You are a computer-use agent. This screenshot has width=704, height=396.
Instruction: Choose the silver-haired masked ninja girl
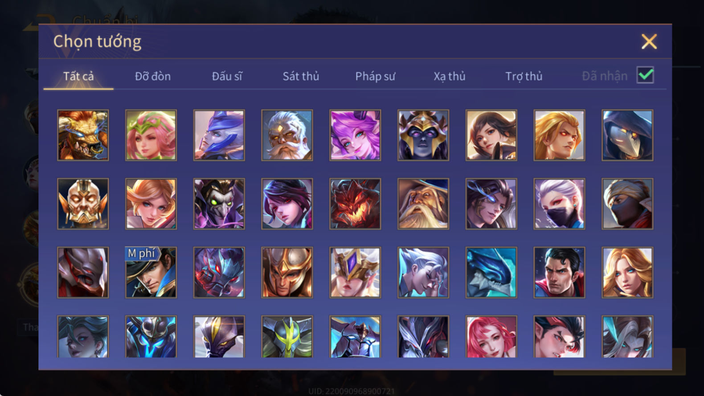pos(559,204)
